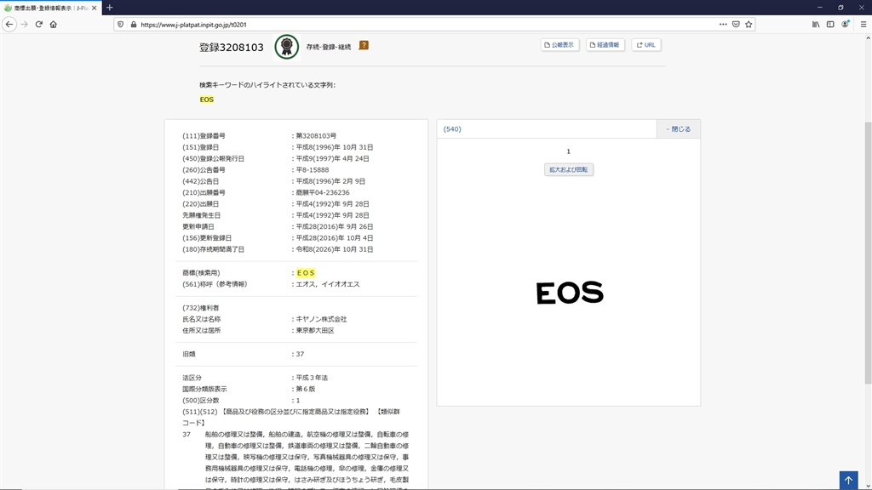Click rights holder name キヤノン株式会社
872x490 pixels.
pyautogui.click(x=321, y=319)
